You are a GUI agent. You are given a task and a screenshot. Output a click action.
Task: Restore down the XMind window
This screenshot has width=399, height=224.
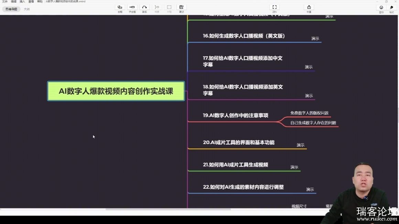(x=386, y=1)
